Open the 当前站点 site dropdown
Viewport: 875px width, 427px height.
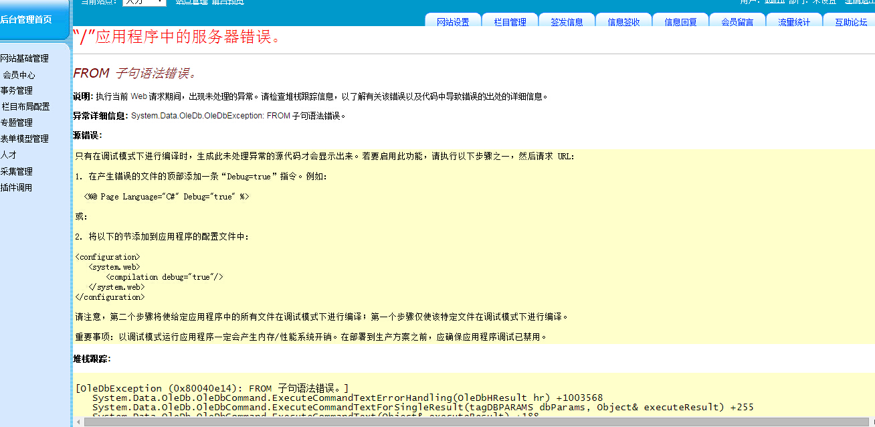(x=144, y=2)
